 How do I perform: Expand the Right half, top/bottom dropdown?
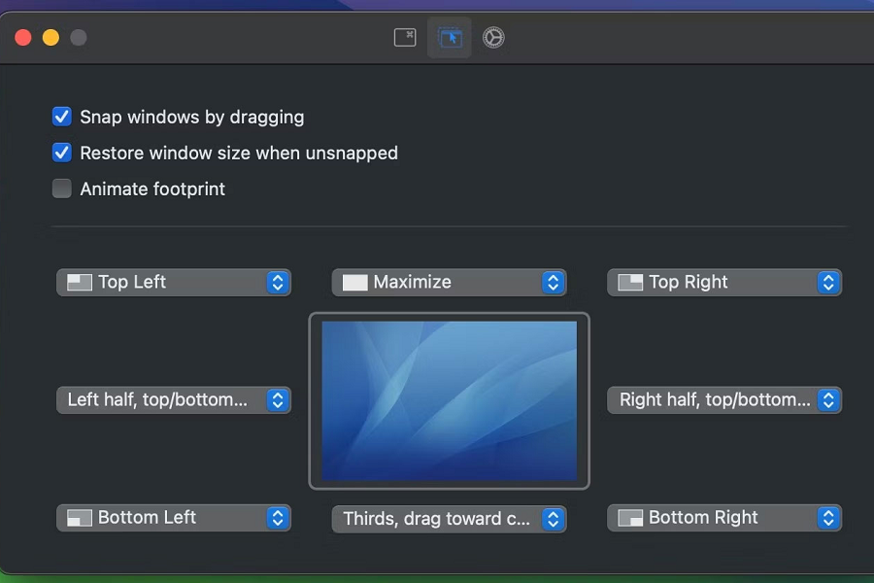coord(723,400)
